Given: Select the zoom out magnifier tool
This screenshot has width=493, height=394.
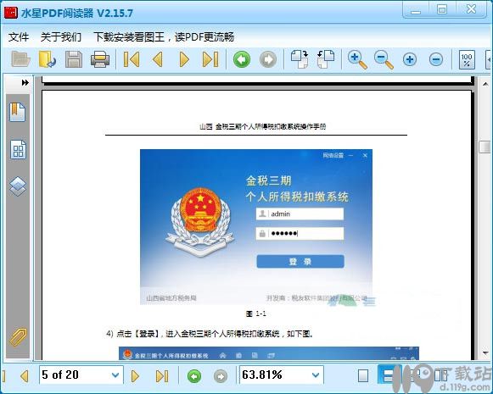Looking at the screenshot, I should (384, 59).
